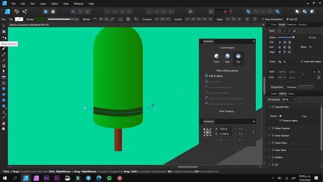Click the Fill color swatch
Viewport: 323px width, 182px height.
tap(19, 19)
